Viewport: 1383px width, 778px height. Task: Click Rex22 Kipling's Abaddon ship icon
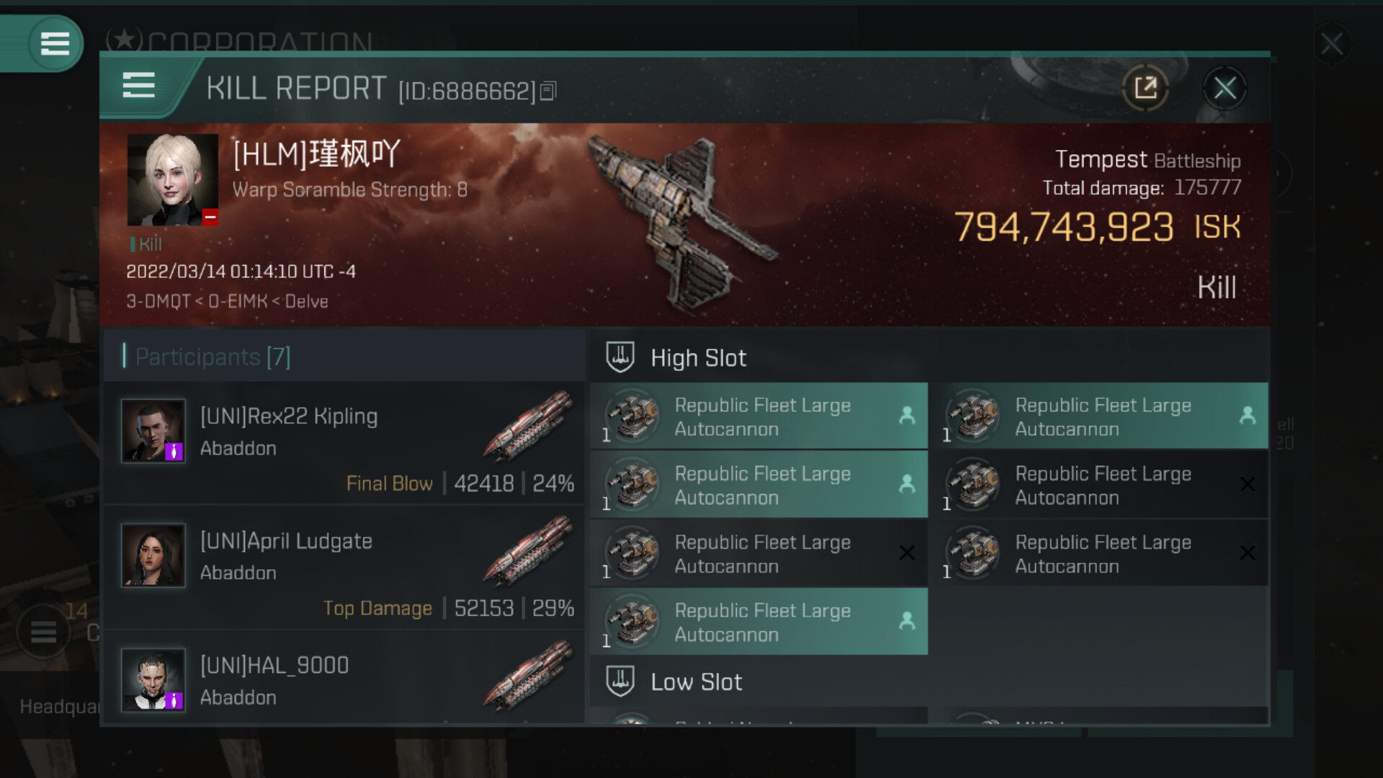(x=529, y=426)
